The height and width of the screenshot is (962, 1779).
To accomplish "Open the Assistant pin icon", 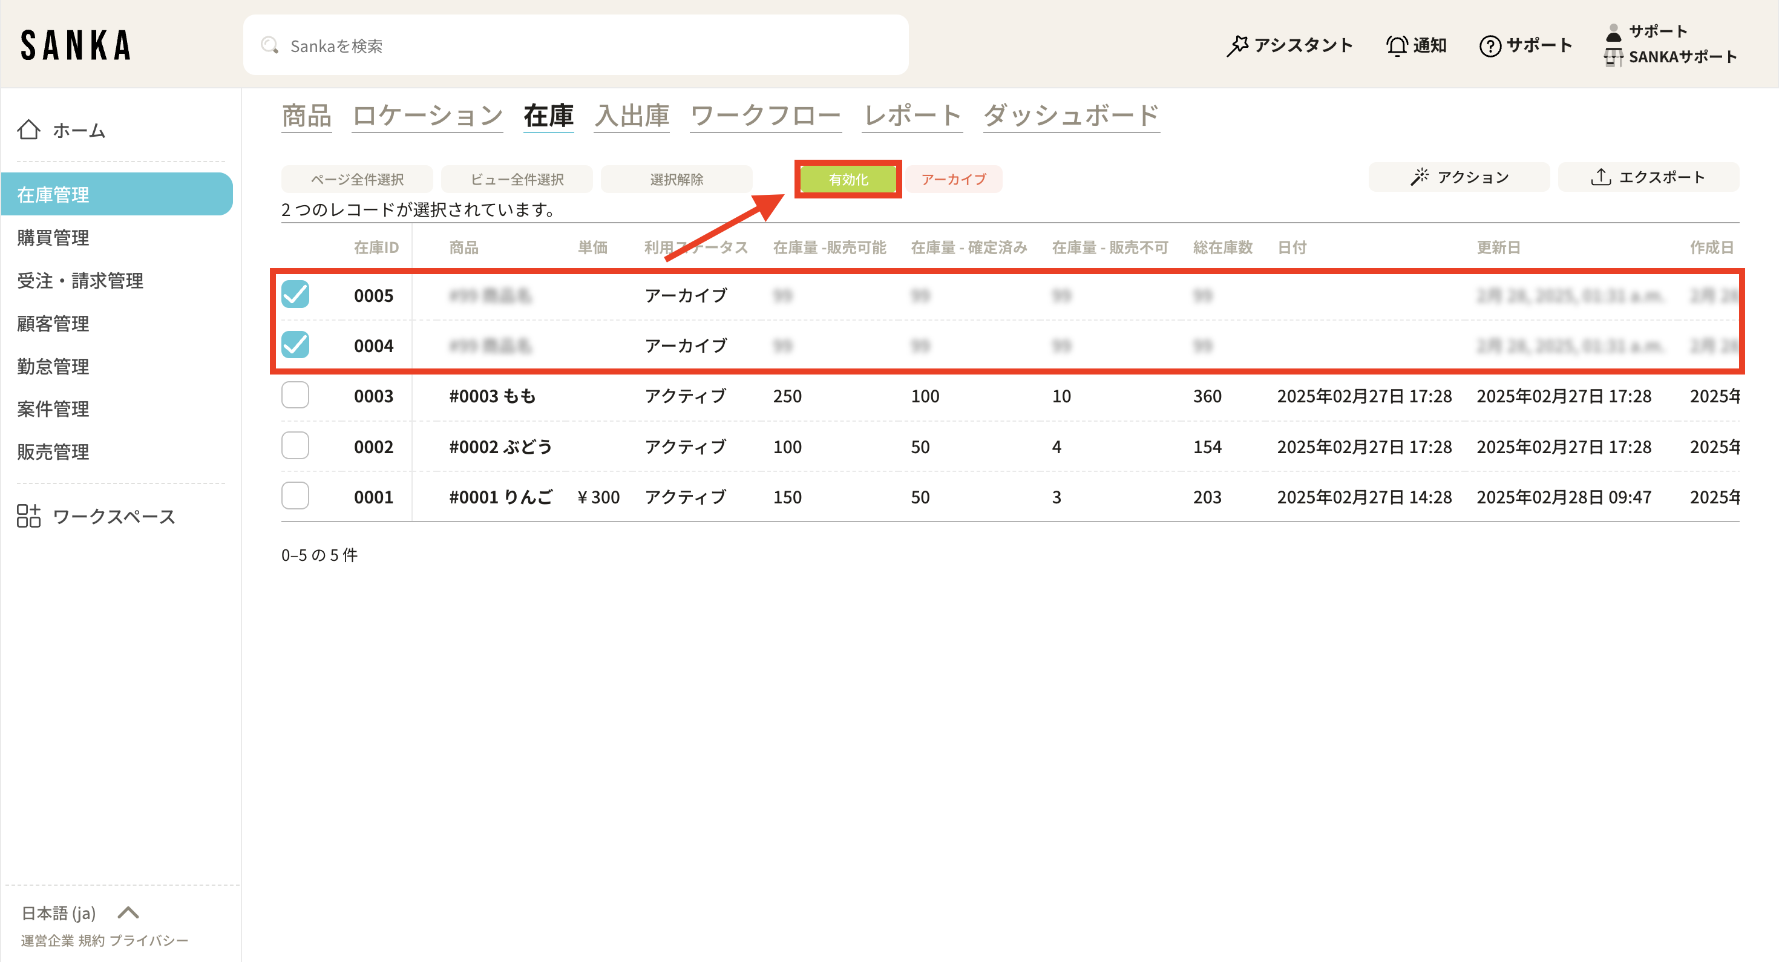I will (x=1237, y=45).
